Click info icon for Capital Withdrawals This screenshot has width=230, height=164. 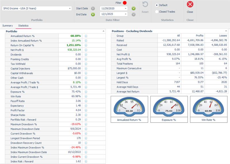tap(86, 73)
